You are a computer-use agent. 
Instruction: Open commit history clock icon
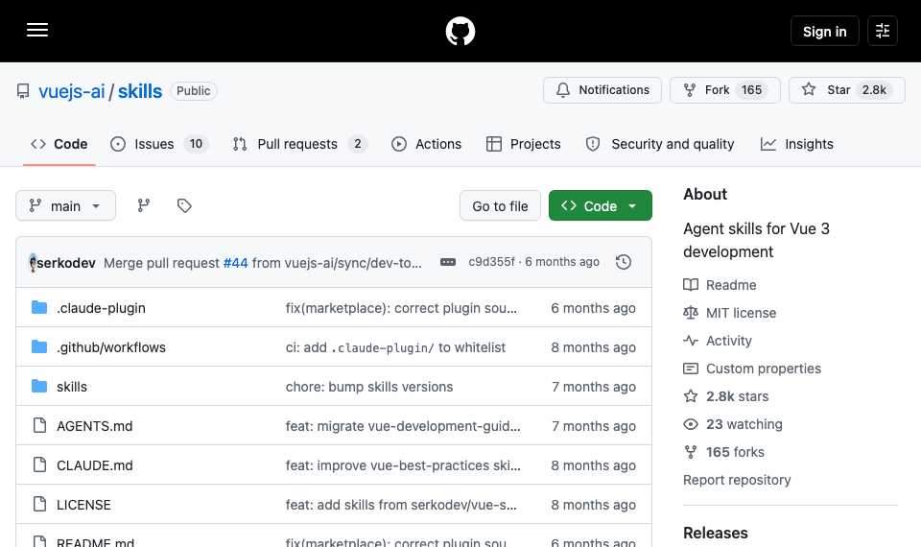pos(624,262)
